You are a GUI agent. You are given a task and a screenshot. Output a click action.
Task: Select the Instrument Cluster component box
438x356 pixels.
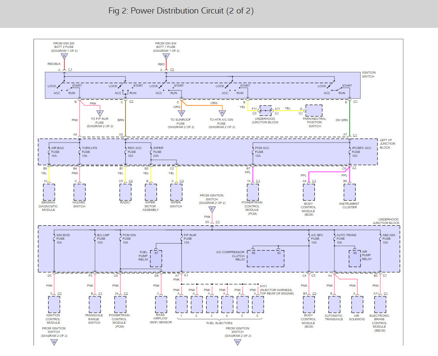click(x=350, y=192)
